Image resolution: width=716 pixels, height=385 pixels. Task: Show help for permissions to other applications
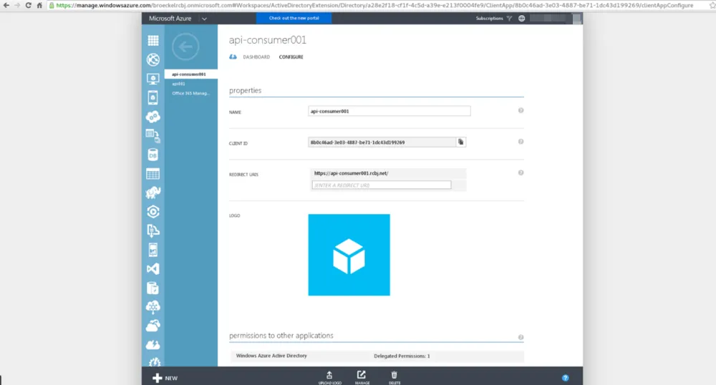click(x=521, y=337)
